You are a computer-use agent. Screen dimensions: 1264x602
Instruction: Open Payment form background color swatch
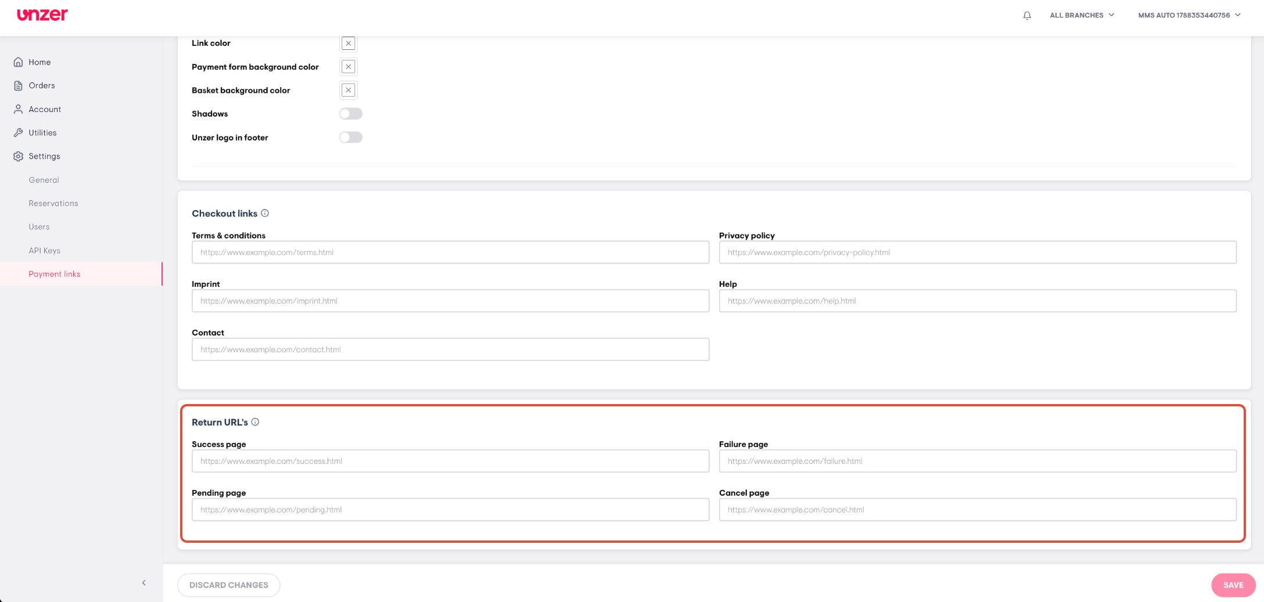click(x=349, y=67)
